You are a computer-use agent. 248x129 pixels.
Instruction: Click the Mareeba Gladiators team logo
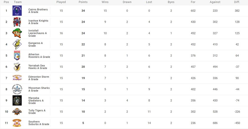pos(17,100)
